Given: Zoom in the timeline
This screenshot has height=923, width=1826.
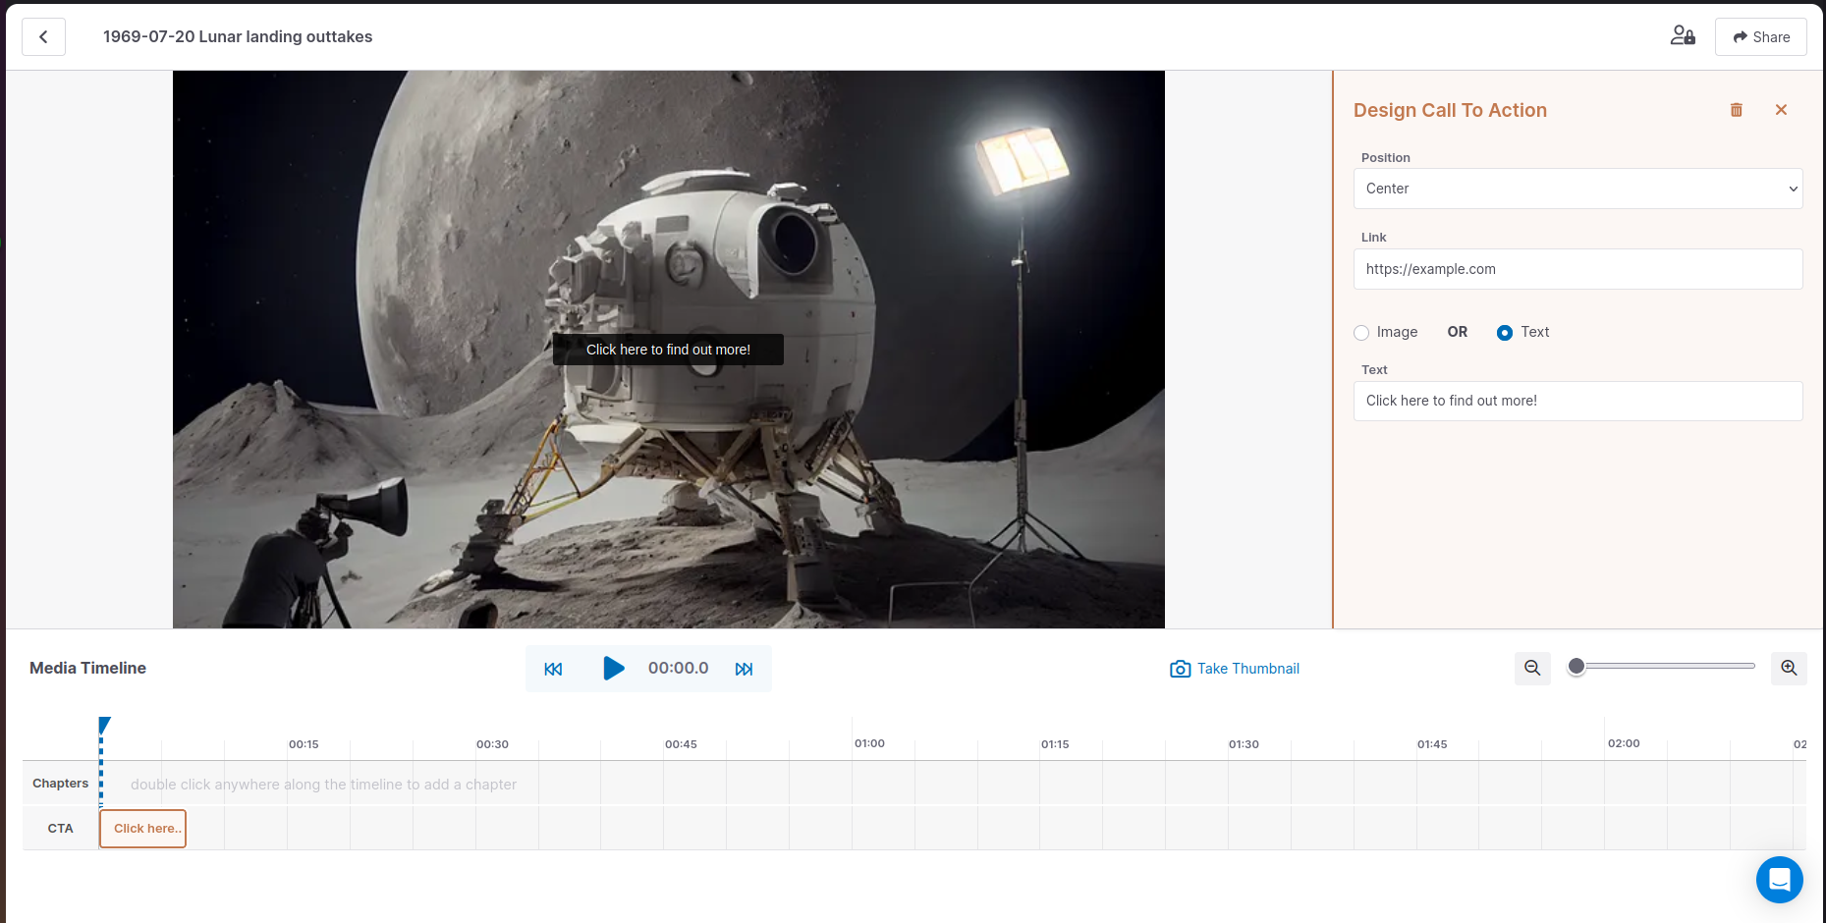Looking at the screenshot, I should click(1789, 668).
